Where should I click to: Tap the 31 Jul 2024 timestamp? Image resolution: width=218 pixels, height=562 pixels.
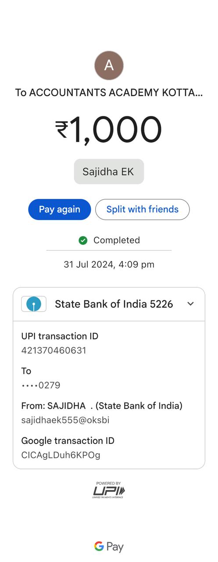pos(109,264)
